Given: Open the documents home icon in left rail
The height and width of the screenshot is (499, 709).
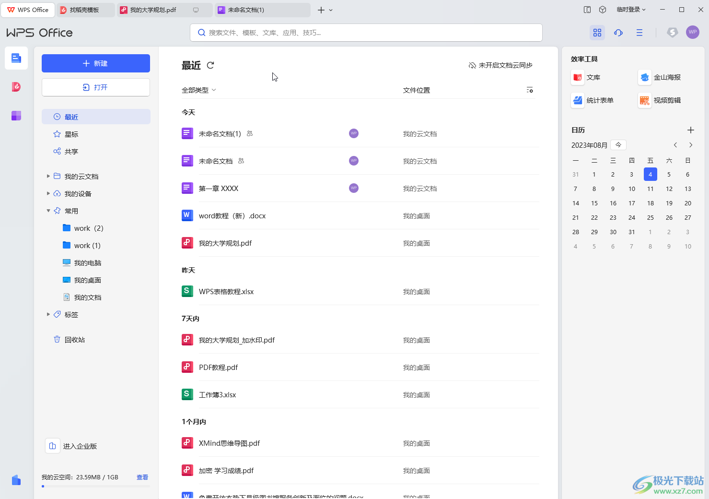Looking at the screenshot, I should (x=16, y=58).
